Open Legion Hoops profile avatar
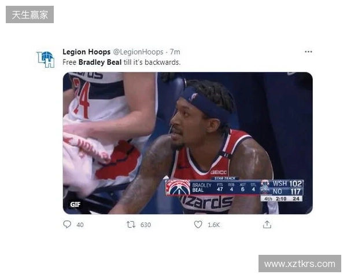Image resolution: width=347 pixels, height=278 pixels. point(46,60)
